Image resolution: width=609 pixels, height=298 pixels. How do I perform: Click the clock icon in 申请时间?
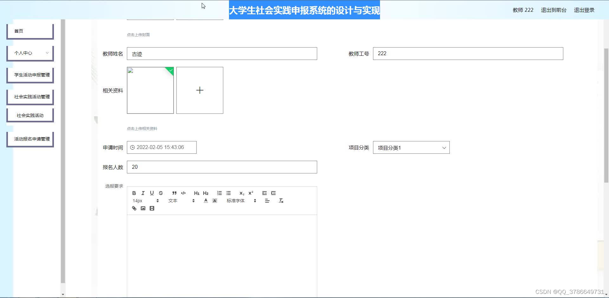[133, 147]
